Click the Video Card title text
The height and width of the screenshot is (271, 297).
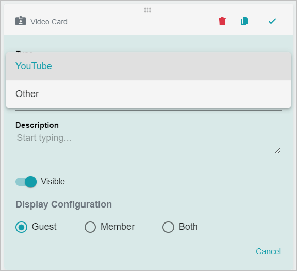49,22
